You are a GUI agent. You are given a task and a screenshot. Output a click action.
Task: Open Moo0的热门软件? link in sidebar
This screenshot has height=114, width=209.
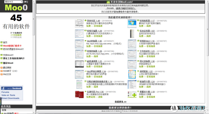click(12, 46)
